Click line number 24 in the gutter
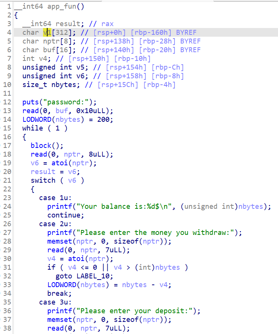 (7, 207)
